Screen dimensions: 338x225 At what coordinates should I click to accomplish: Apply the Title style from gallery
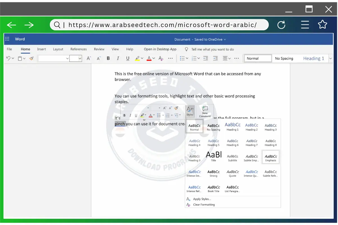(214, 156)
